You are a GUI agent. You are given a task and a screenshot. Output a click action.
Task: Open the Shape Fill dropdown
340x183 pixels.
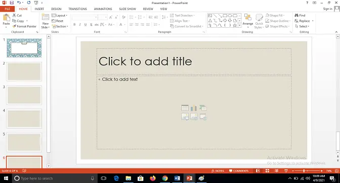[x=275, y=15]
